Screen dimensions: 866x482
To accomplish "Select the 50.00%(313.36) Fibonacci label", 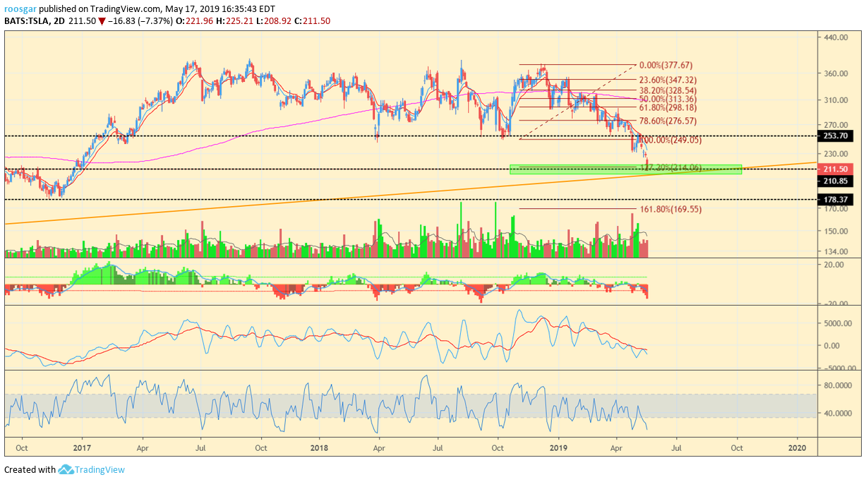I will tap(668, 99).
